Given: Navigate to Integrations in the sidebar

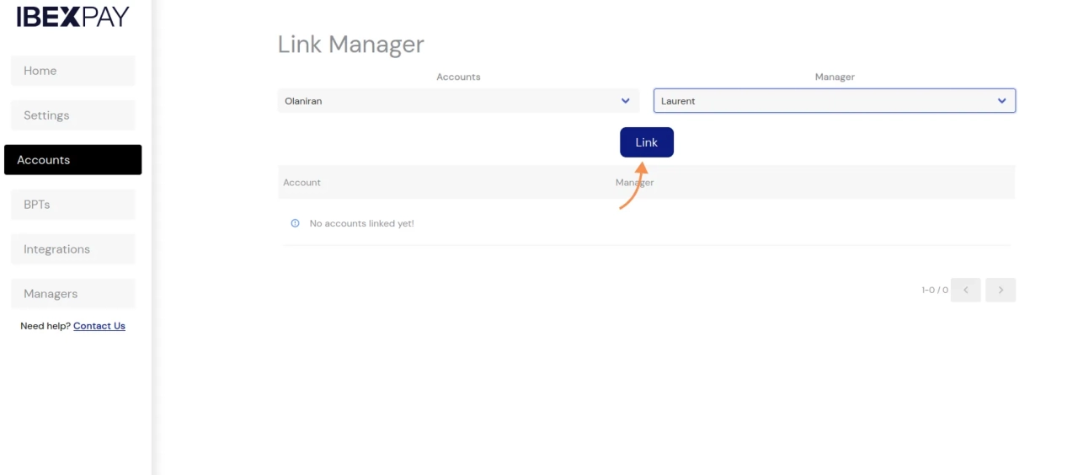Looking at the screenshot, I should point(72,249).
